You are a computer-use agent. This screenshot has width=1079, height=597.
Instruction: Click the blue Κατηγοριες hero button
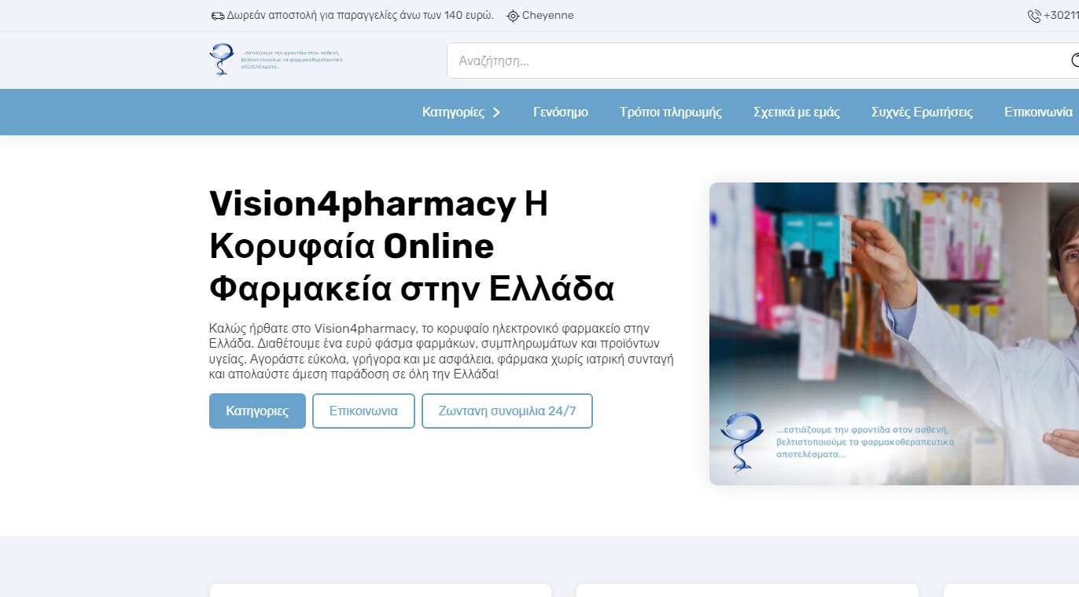pos(257,411)
